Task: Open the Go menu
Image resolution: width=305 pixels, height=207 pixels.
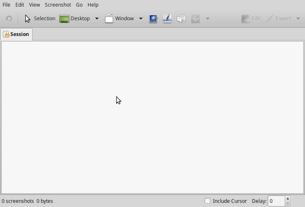Action: pos(79,5)
